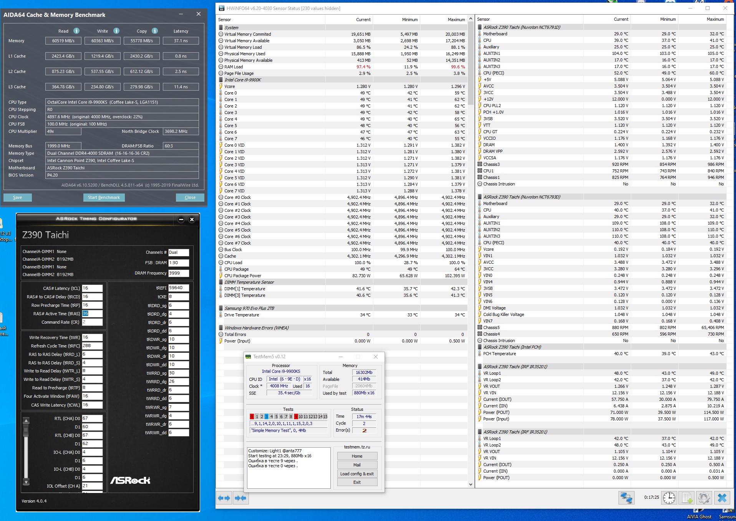Click the tCKE value field
Image resolution: width=736 pixels, height=521 pixels.
pos(179,297)
